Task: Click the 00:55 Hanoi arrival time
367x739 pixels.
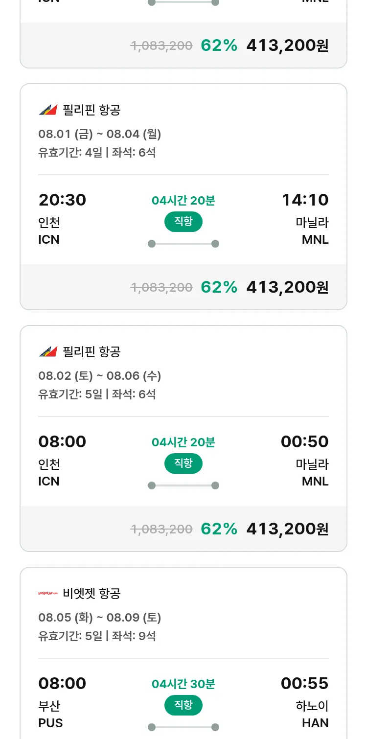Action: coord(304,684)
